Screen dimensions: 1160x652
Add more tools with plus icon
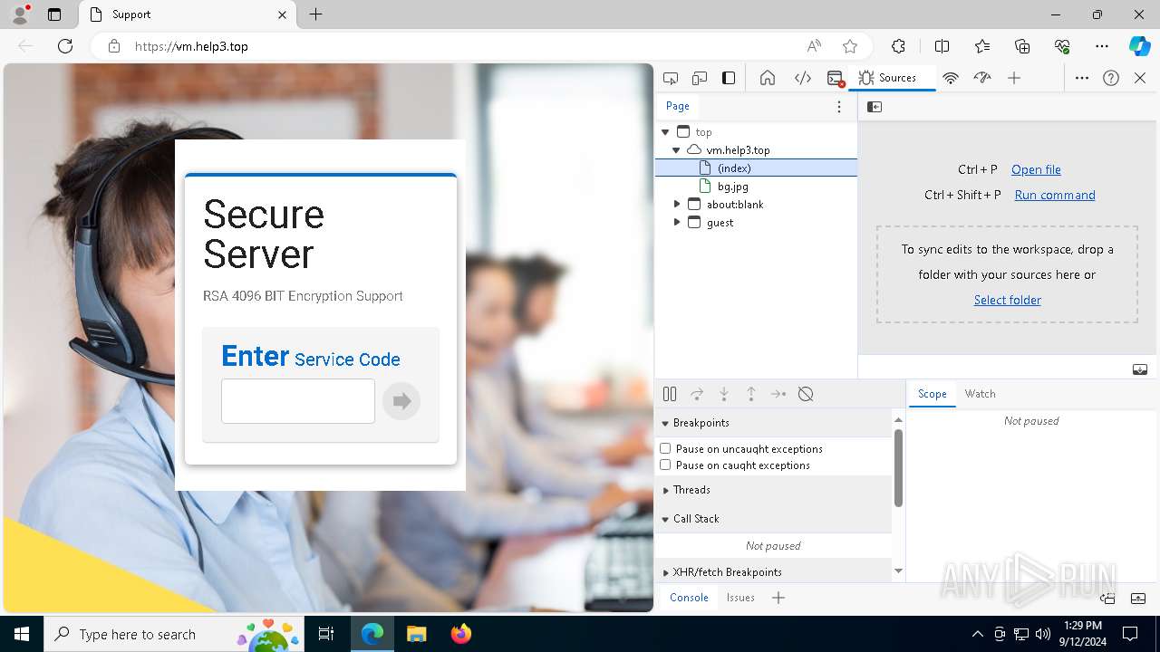coord(1014,78)
